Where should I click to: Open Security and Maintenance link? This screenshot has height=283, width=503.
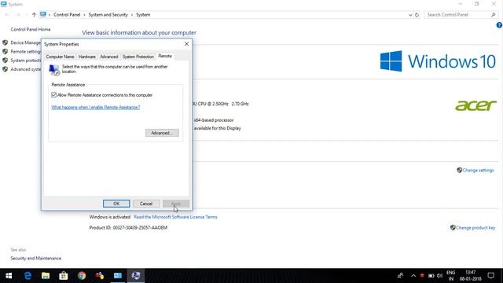[x=36, y=259]
